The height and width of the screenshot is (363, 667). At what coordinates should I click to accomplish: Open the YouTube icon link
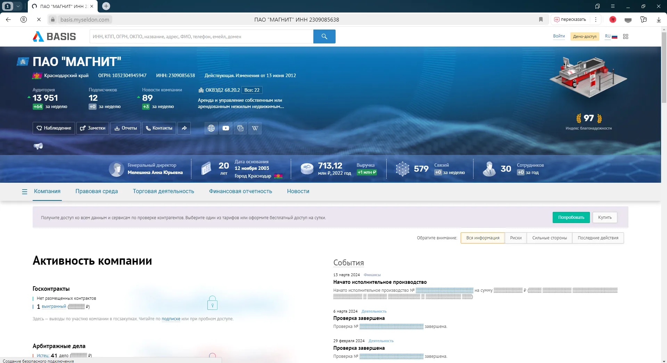(x=226, y=128)
